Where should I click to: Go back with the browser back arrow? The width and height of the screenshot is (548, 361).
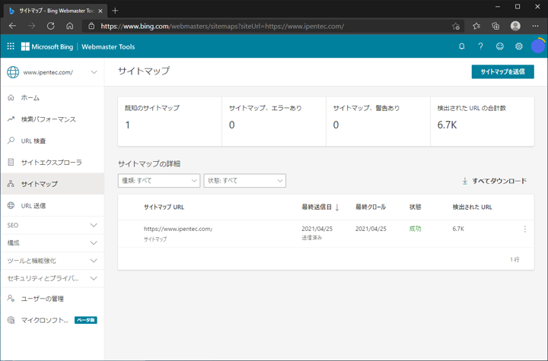13,26
